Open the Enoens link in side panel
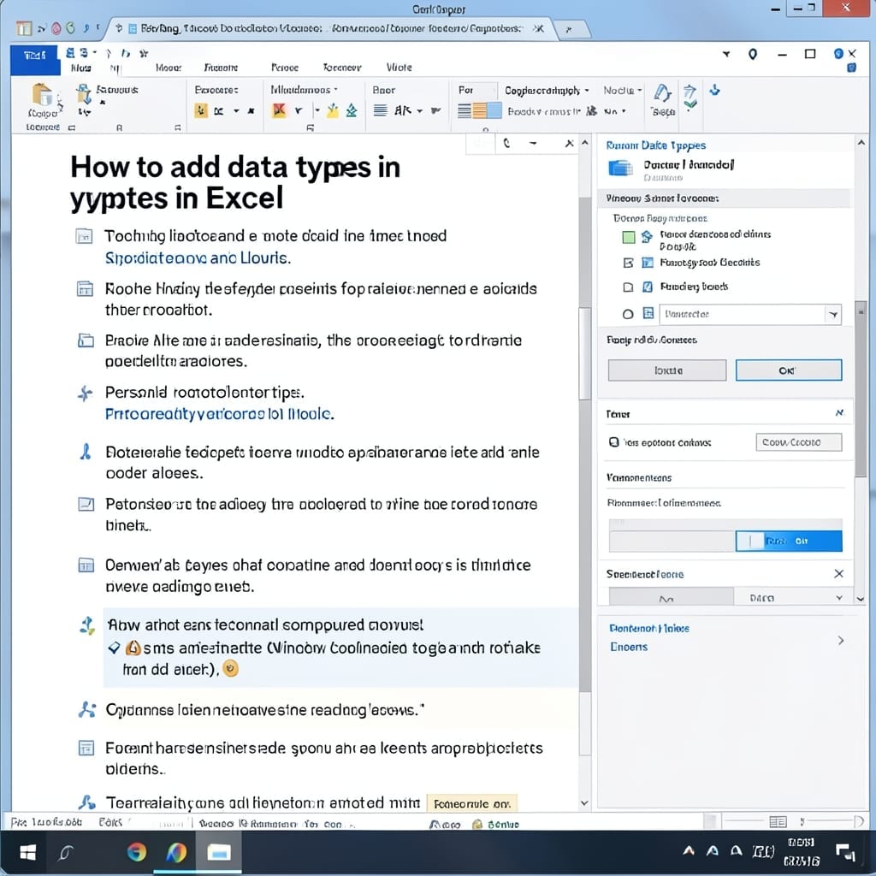876x876 pixels. [x=629, y=647]
